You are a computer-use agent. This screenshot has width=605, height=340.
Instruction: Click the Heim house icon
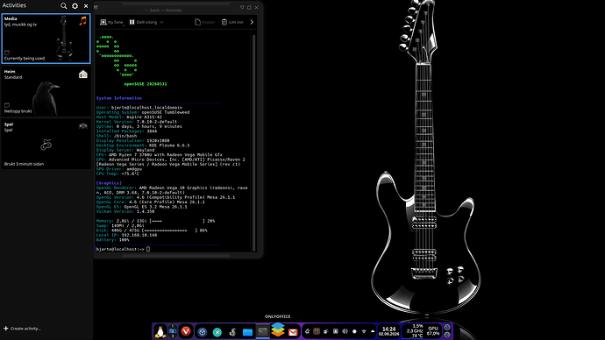pos(83,74)
